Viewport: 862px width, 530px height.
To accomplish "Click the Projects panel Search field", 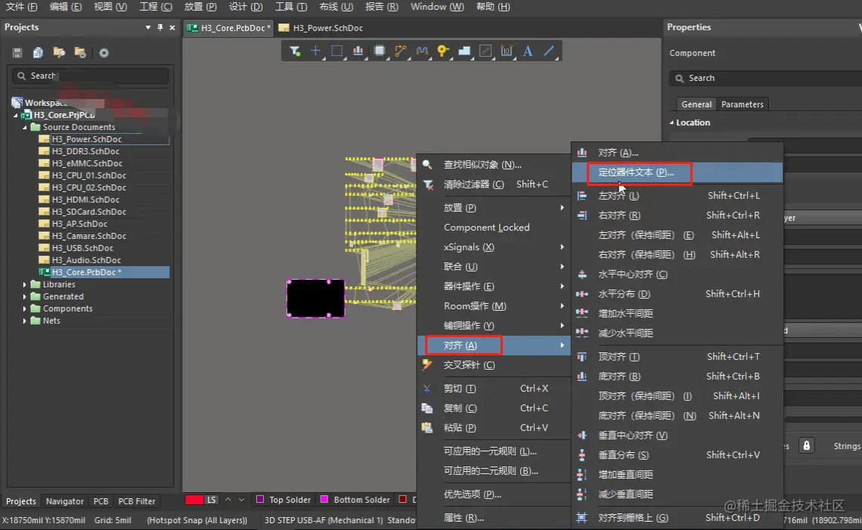I will point(90,76).
